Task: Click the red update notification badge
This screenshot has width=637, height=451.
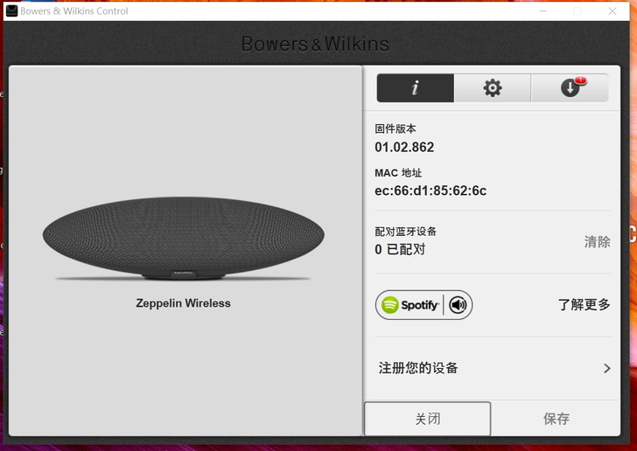Action: click(x=581, y=80)
